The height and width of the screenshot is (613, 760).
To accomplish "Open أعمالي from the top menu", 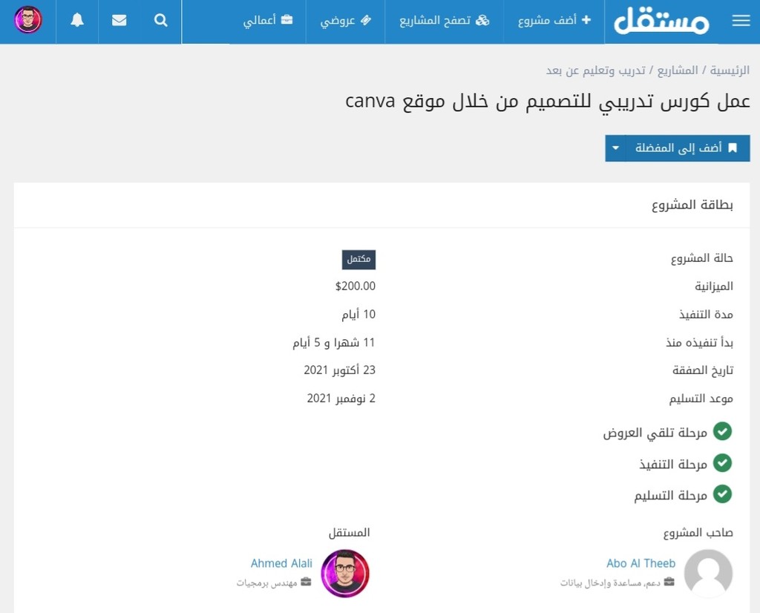I will pyautogui.click(x=267, y=20).
